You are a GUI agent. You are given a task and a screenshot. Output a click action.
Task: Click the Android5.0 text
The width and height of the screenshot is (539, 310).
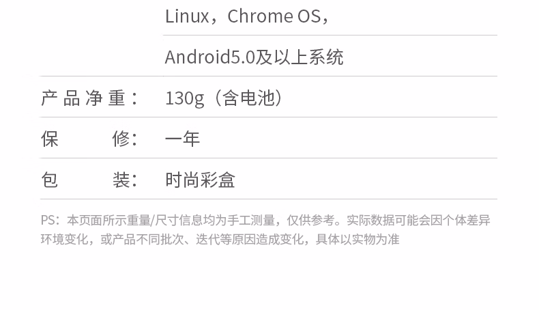click(x=209, y=57)
